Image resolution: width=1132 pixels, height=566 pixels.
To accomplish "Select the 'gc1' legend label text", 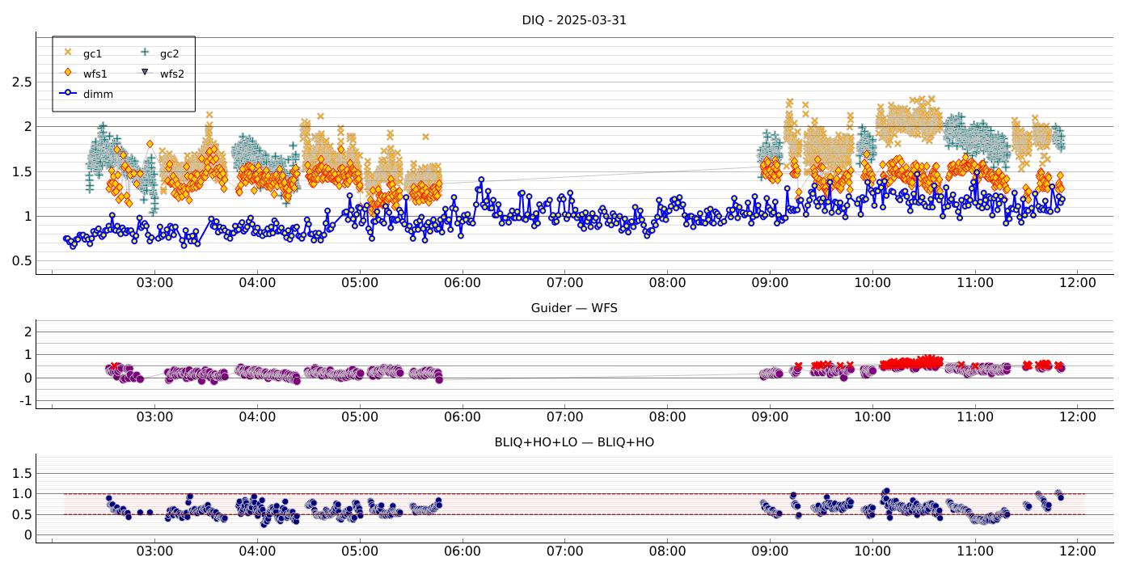I will coord(92,53).
